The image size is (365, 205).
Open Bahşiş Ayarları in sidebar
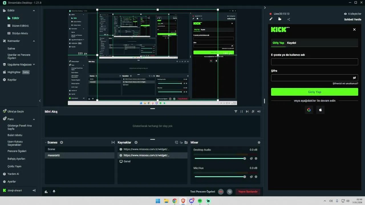tap(17, 159)
